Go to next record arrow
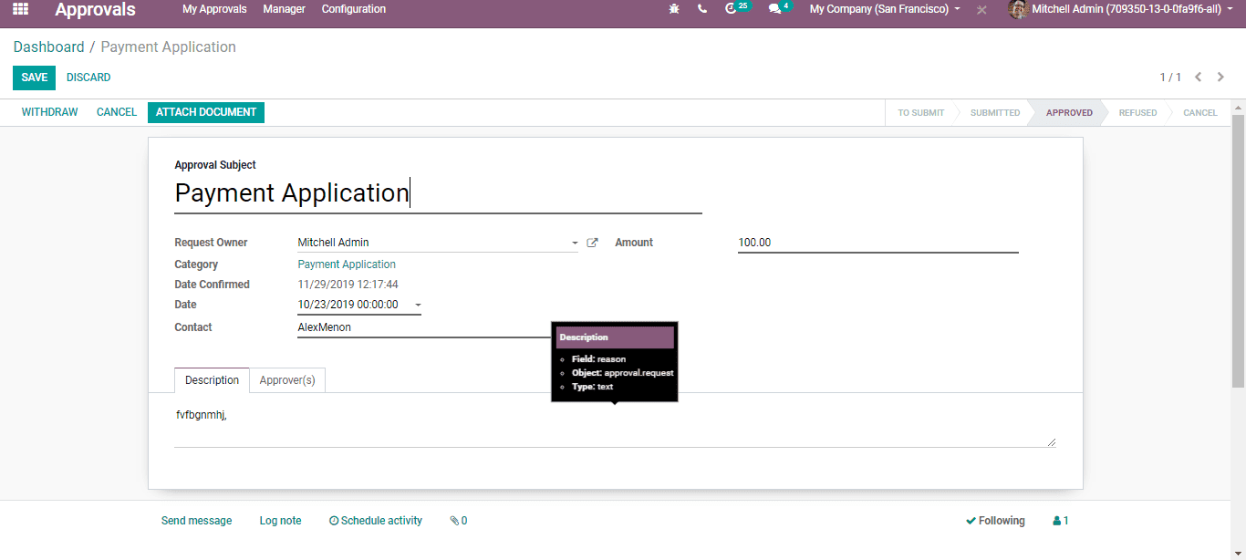 click(1220, 78)
